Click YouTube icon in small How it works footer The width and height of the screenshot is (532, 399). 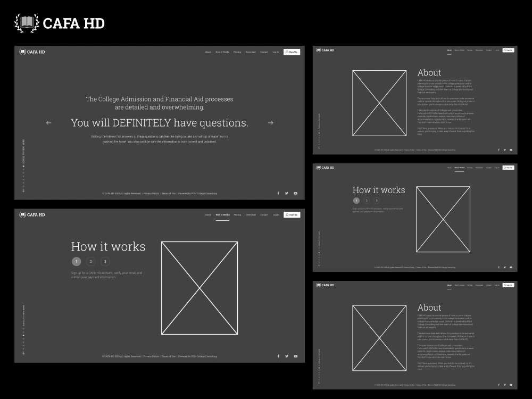pos(511,268)
